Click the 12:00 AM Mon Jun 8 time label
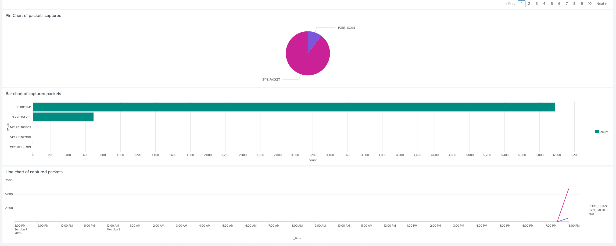The image size is (616, 246). [113, 227]
